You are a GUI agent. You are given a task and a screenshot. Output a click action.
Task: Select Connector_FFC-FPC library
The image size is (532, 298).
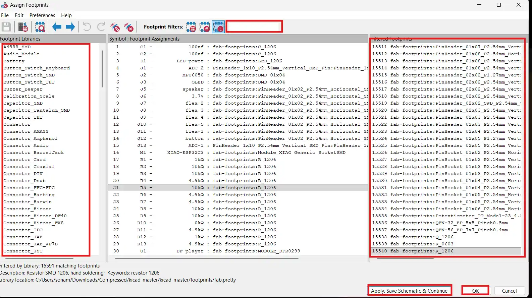(29, 188)
